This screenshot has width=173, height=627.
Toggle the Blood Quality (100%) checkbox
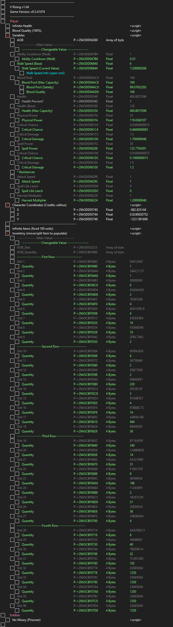point(8,31)
